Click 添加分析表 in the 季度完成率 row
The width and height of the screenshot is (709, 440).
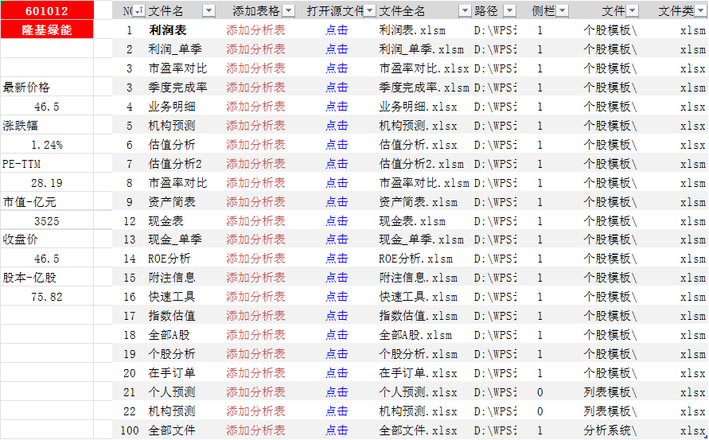(255, 88)
